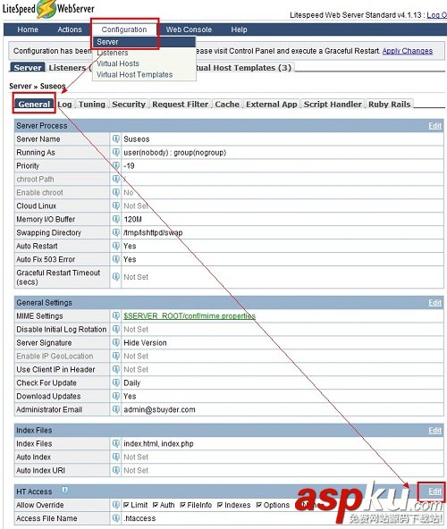Click the help icon beside Auto Index row

click(x=116, y=457)
